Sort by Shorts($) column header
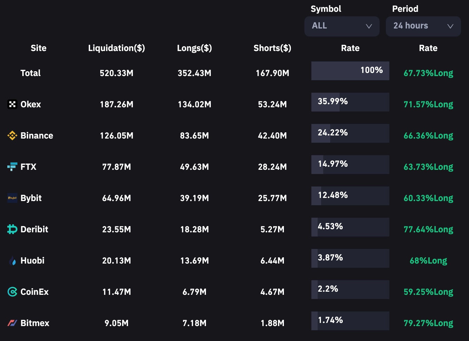 coord(272,48)
